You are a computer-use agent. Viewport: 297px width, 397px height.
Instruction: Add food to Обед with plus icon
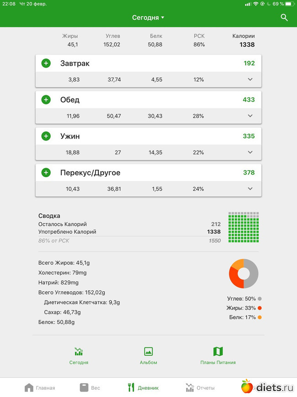pyautogui.click(x=46, y=99)
